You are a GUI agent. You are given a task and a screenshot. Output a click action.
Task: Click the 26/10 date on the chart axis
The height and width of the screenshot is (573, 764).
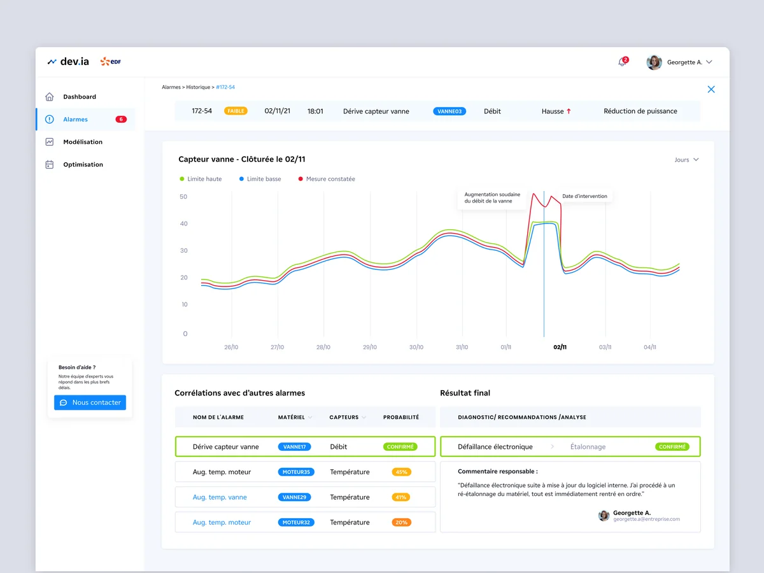231,347
